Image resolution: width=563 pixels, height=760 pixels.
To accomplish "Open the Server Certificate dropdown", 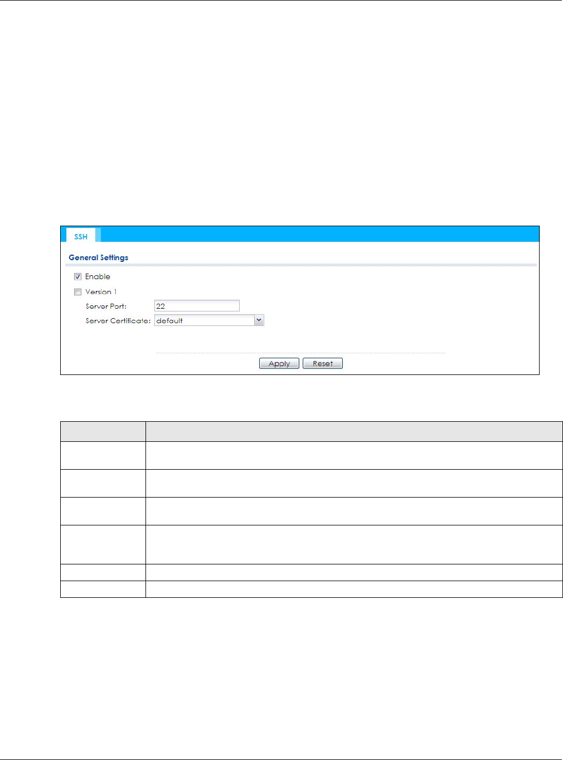I will click(x=209, y=320).
